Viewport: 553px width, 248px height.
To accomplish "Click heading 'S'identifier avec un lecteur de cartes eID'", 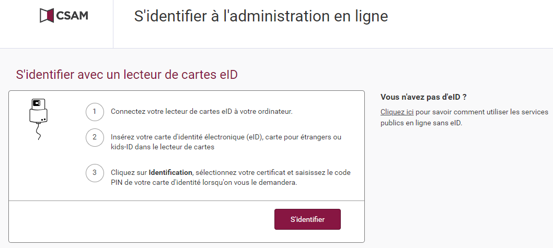I will pyautogui.click(x=126, y=75).
